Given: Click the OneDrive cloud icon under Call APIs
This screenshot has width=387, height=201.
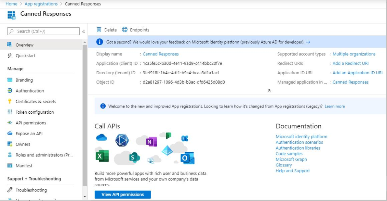Looking at the screenshot, I should pos(102,137).
